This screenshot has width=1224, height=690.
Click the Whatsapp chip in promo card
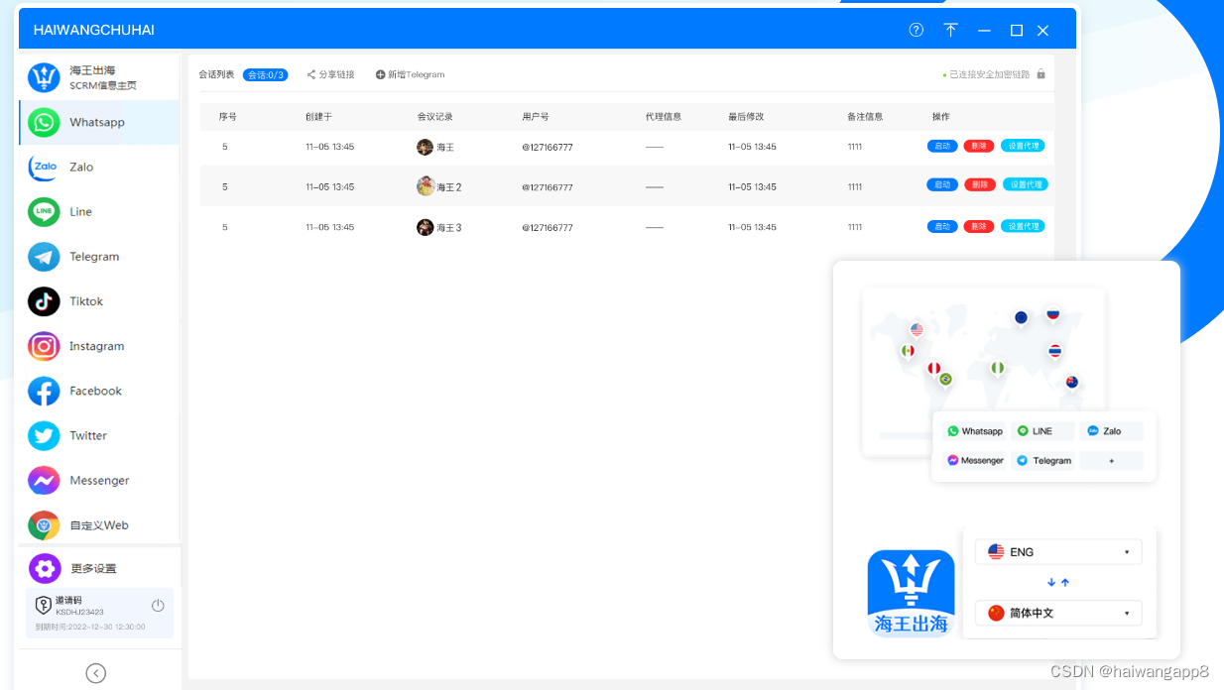975,431
